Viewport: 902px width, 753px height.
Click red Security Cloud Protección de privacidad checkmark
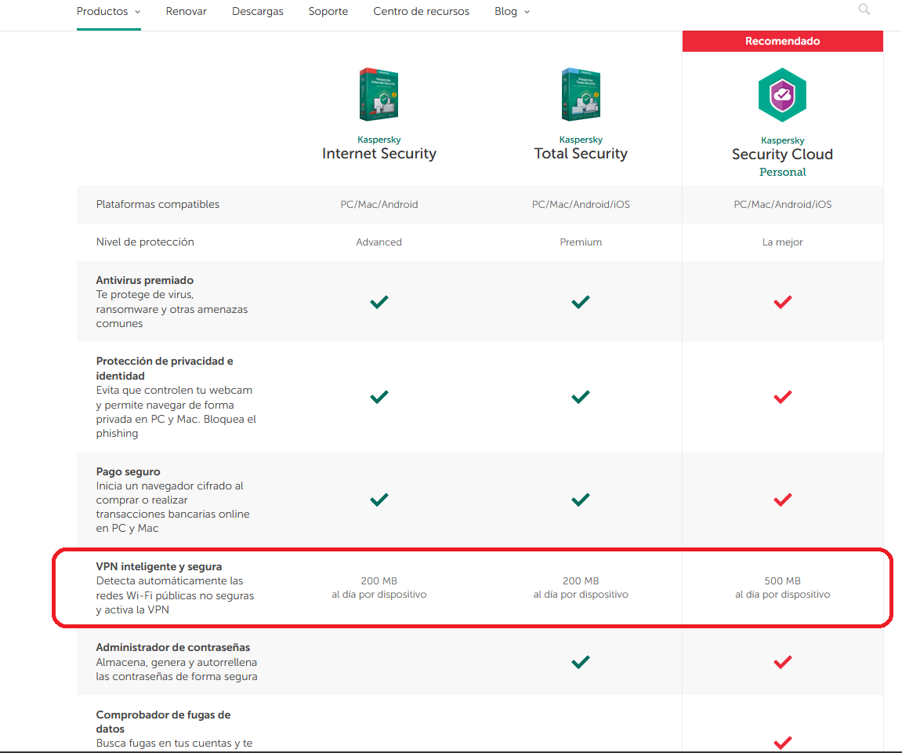[x=782, y=398]
